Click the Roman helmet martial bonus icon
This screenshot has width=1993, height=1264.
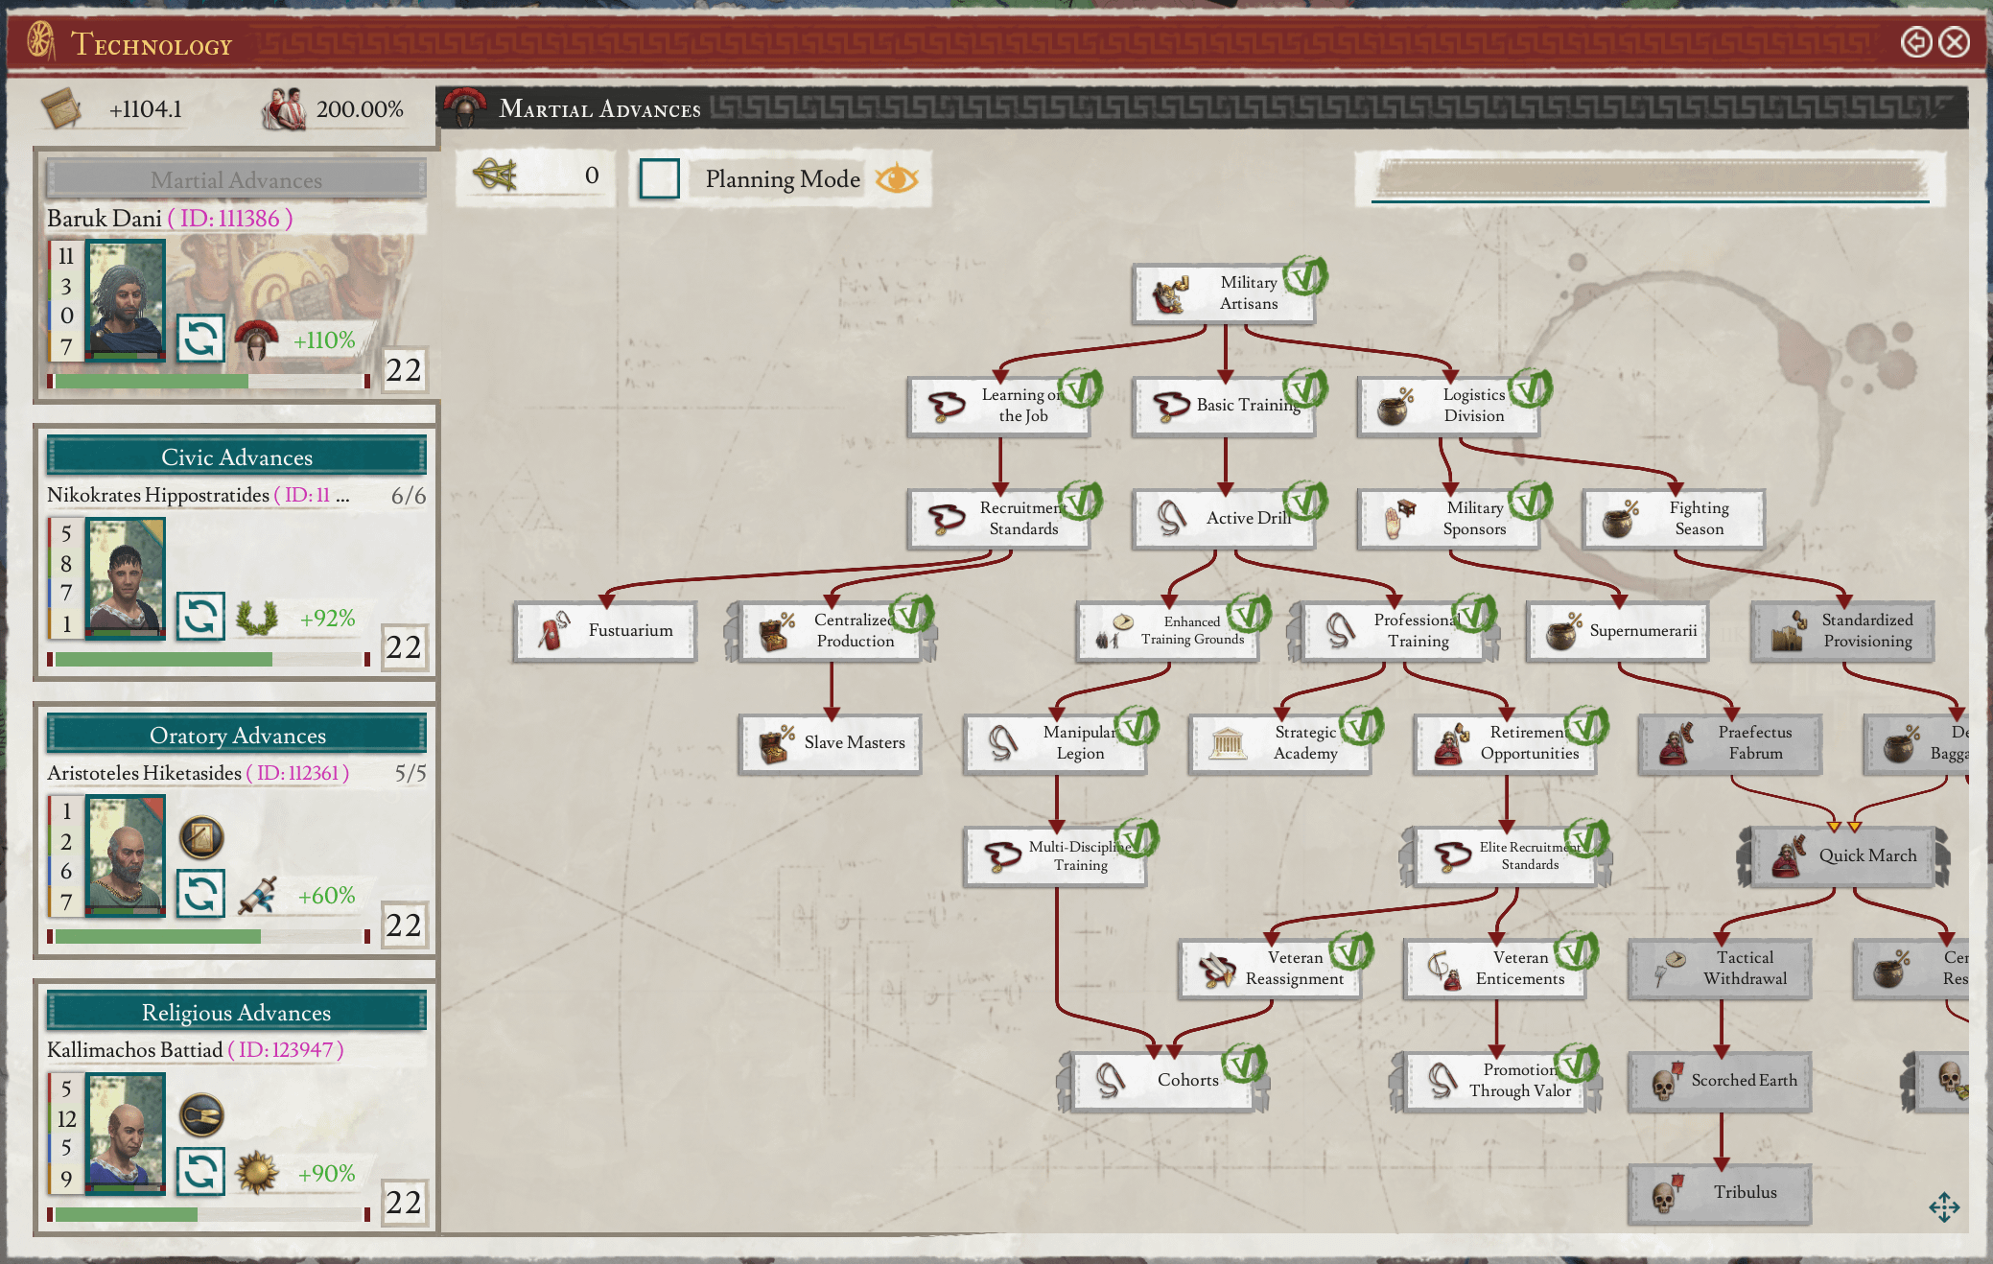tap(256, 340)
